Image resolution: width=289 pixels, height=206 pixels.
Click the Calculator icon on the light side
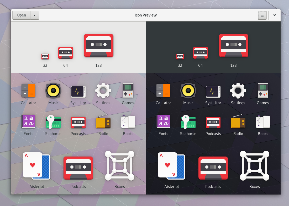28,91
